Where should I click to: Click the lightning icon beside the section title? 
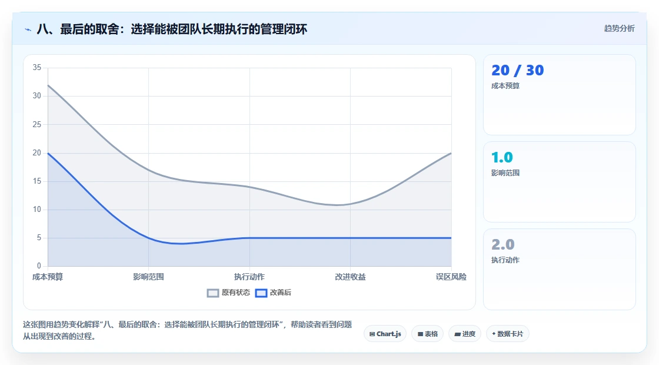[x=28, y=29]
